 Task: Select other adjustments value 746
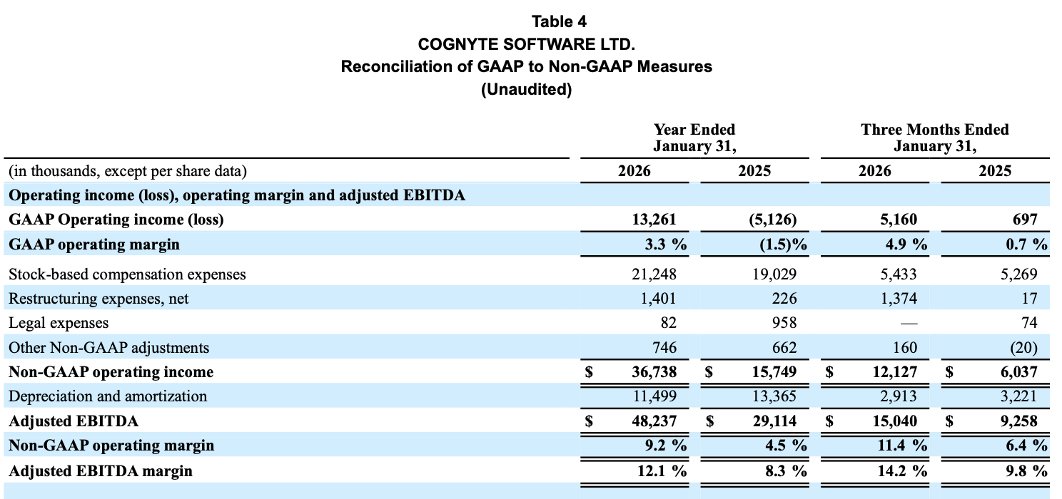tap(664, 348)
